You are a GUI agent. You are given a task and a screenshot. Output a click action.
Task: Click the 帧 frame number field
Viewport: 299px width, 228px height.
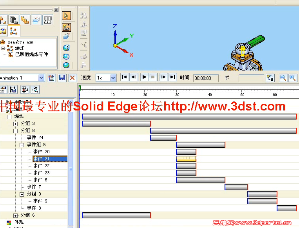(x=251, y=78)
